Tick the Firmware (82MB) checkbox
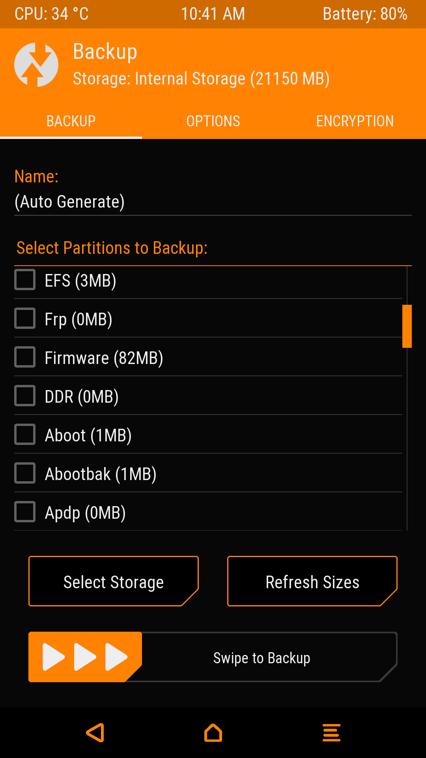The height and width of the screenshot is (758, 426). click(25, 357)
